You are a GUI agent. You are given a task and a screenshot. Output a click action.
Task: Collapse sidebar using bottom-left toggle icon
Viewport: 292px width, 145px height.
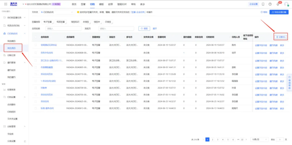[25, 141]
